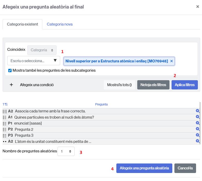Click question type icon beside 'Pregunta 3'
This screenshot has width=202, height=181.
[5, 136]
